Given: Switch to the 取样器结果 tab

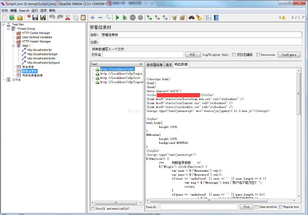Looking at the screenshot, I should pos(155,64).
